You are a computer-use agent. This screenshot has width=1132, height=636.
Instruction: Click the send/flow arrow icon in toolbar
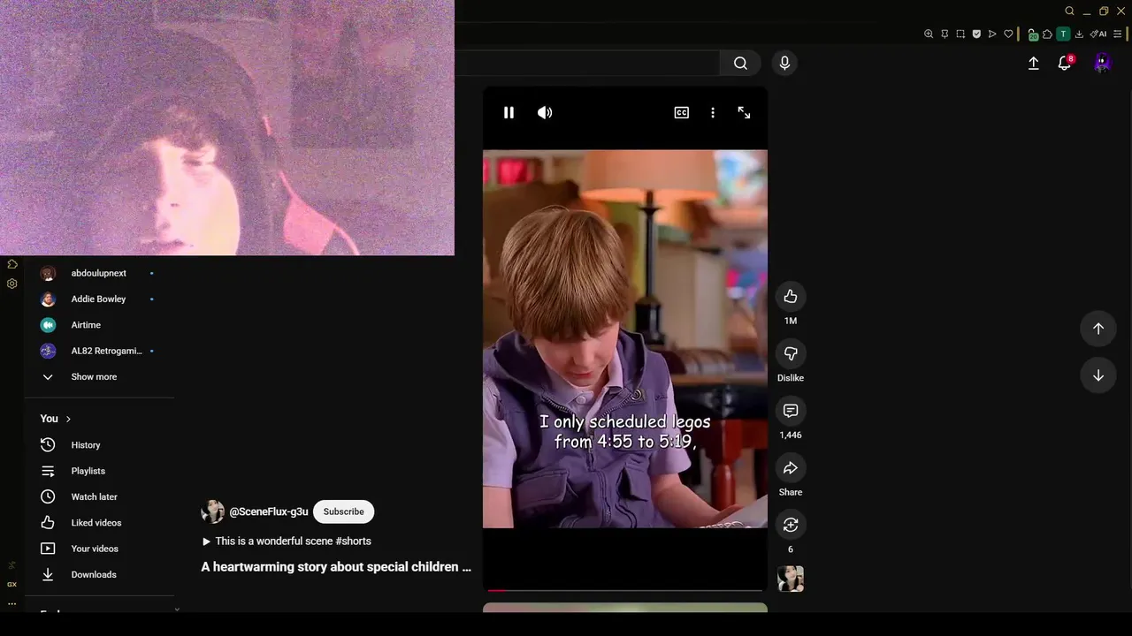click(992, 34)
